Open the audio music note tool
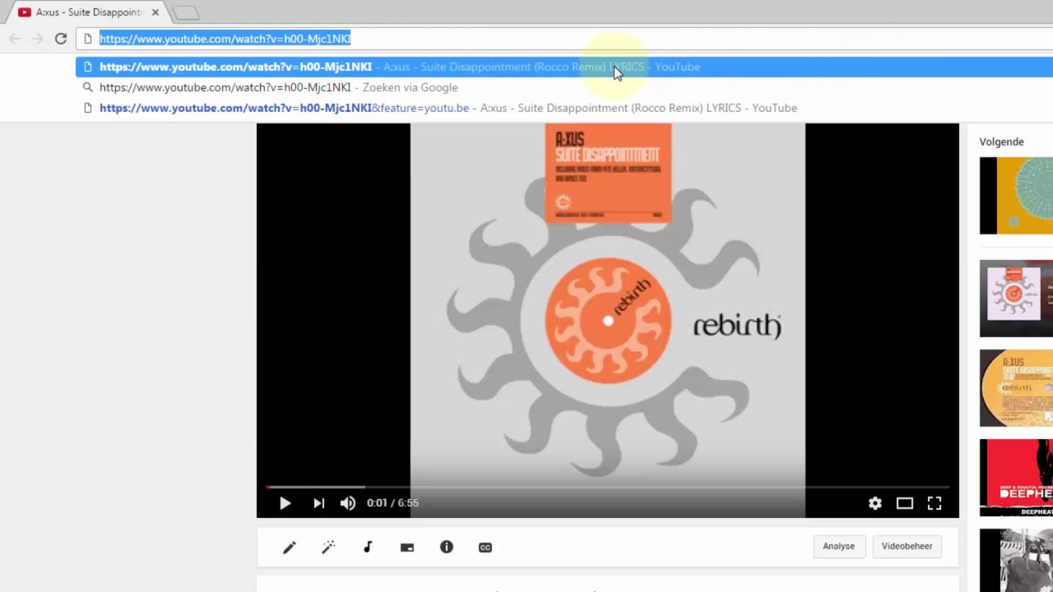 pos(368,548)
